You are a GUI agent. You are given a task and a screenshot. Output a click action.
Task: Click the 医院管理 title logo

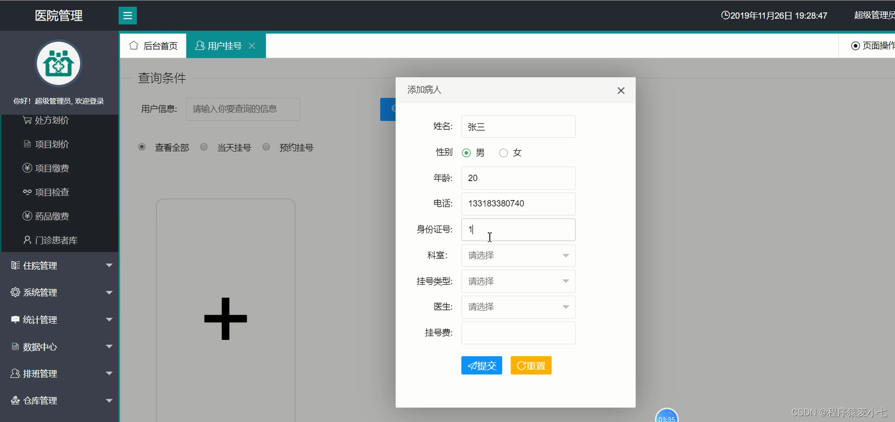coord(59,15)
